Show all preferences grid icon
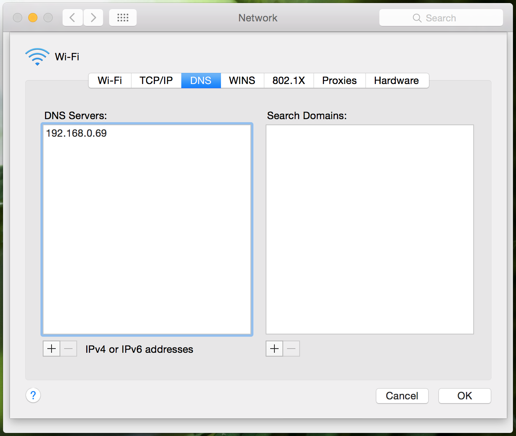This screenshot has height=436, width=516. coord(123,18)
